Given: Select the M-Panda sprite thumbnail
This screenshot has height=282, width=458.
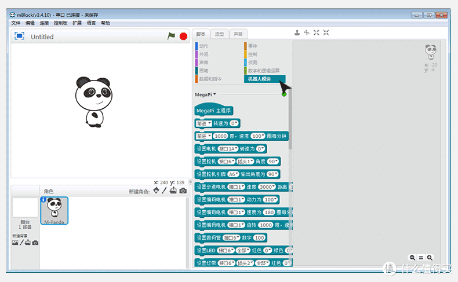Looking at the screenshot, I should [x=54, y=211].
